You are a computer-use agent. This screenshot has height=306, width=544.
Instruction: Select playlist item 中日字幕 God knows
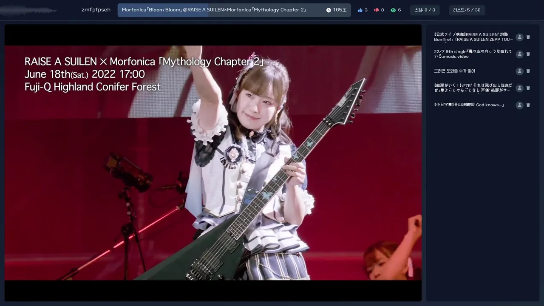[469, 105]
